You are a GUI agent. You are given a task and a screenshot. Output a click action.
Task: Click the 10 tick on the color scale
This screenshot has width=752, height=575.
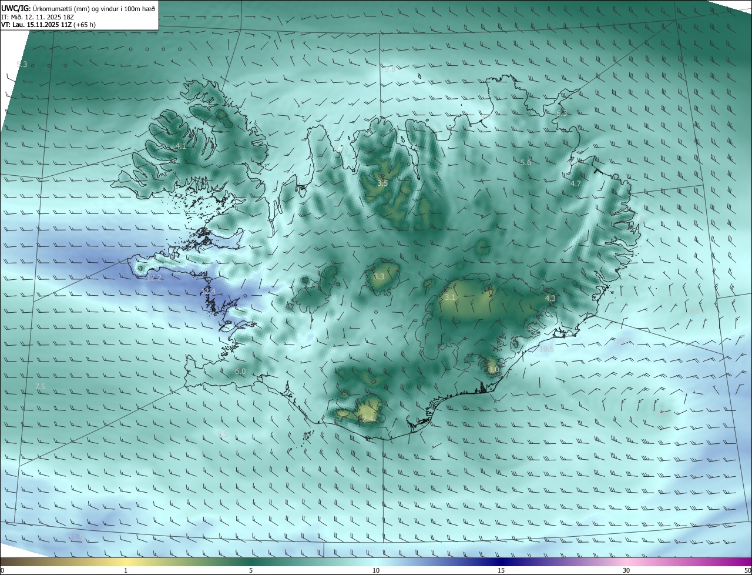click(376, 571)
